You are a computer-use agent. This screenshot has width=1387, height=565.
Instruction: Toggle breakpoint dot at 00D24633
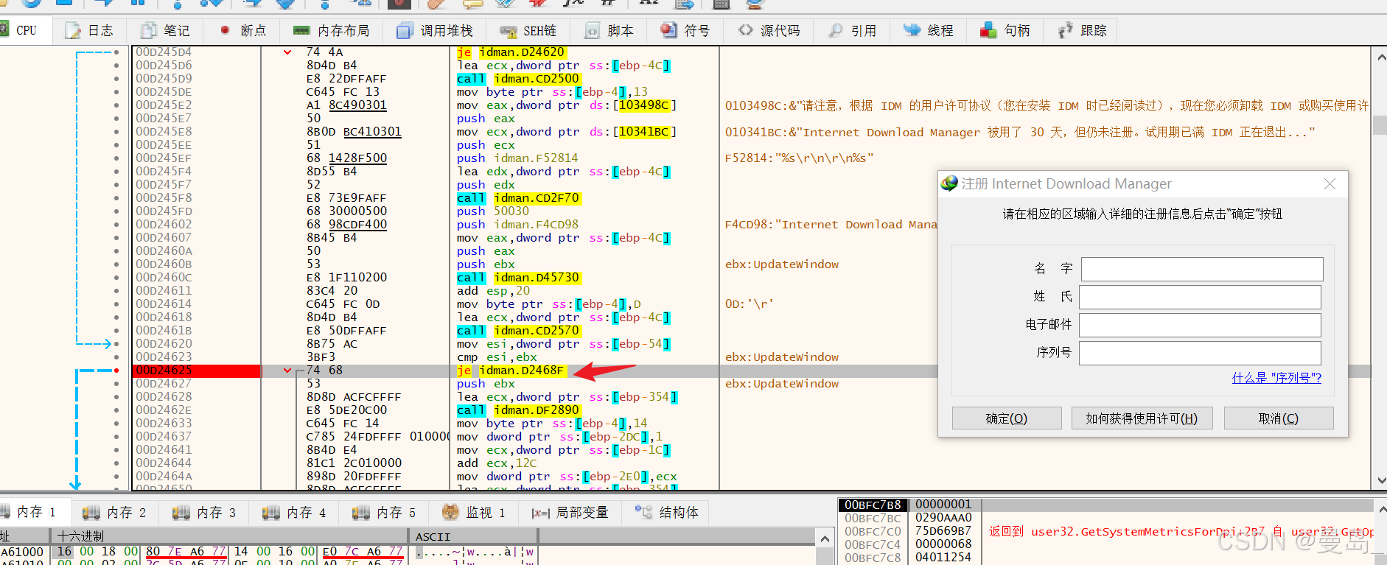click(x=116, y=424)
